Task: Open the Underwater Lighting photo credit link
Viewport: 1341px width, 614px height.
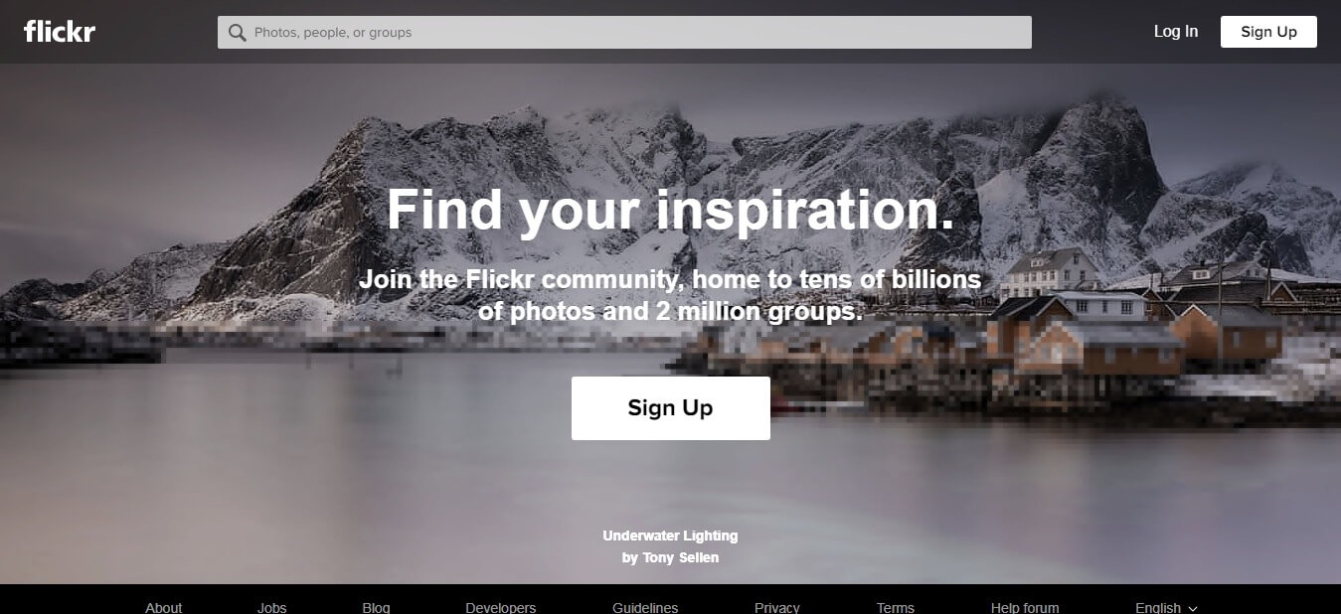Action: (x=670, y=536)
